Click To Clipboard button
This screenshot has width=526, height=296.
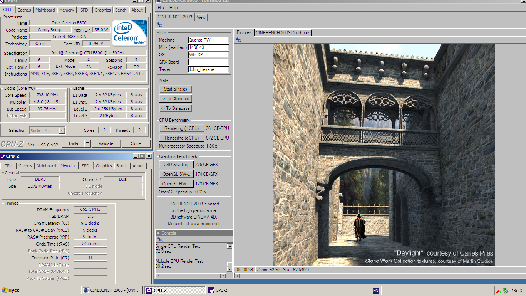click(x=176, y=99)
